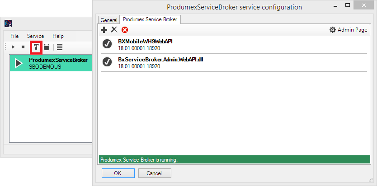The height and width of the screenshot is (186, 377).
Task: Open the Admin Page link
Action: coord(348,30)
